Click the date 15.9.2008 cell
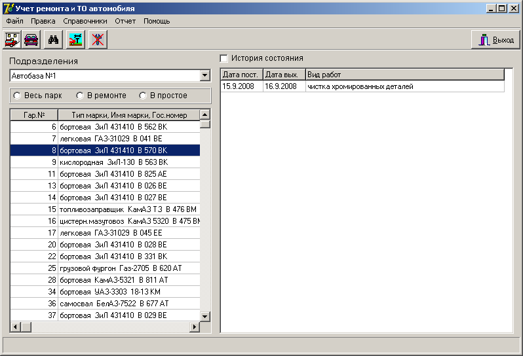This screenshot has height=356, width=523. pyautogui.click(x=242, y=86)
